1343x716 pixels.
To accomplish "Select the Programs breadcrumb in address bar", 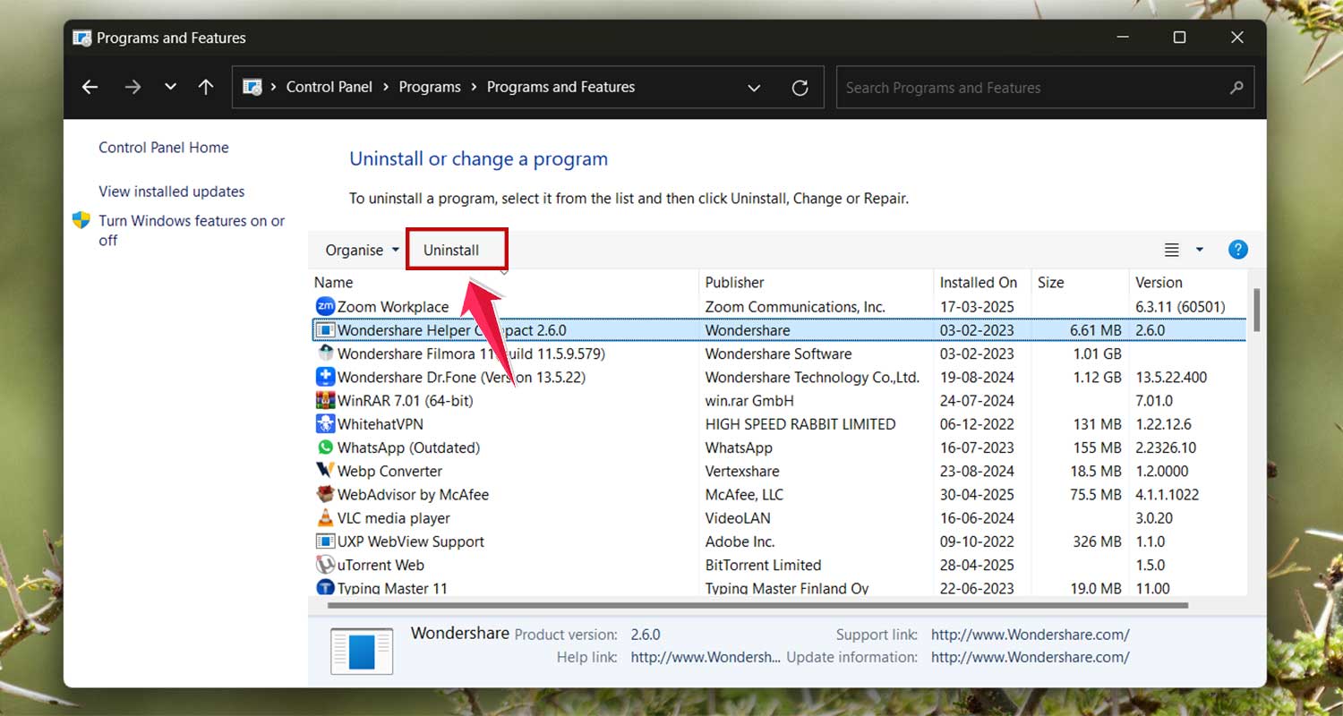I will click(x=430, y=87).
